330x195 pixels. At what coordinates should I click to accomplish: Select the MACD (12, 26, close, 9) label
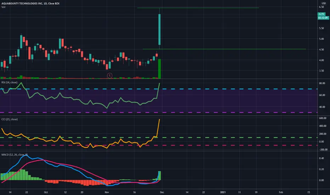15,155
